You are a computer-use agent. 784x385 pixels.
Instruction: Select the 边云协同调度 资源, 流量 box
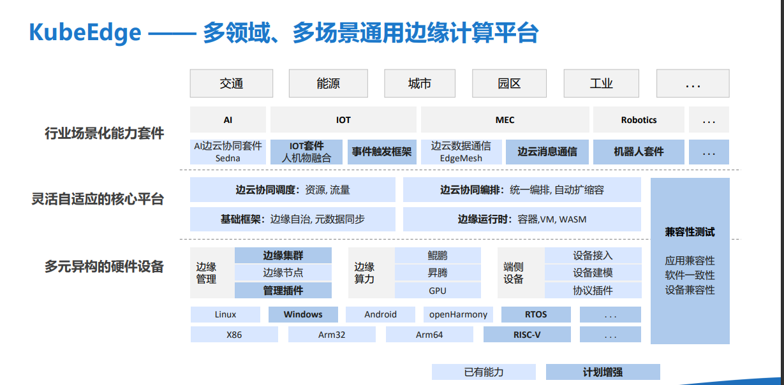[293, 189]
